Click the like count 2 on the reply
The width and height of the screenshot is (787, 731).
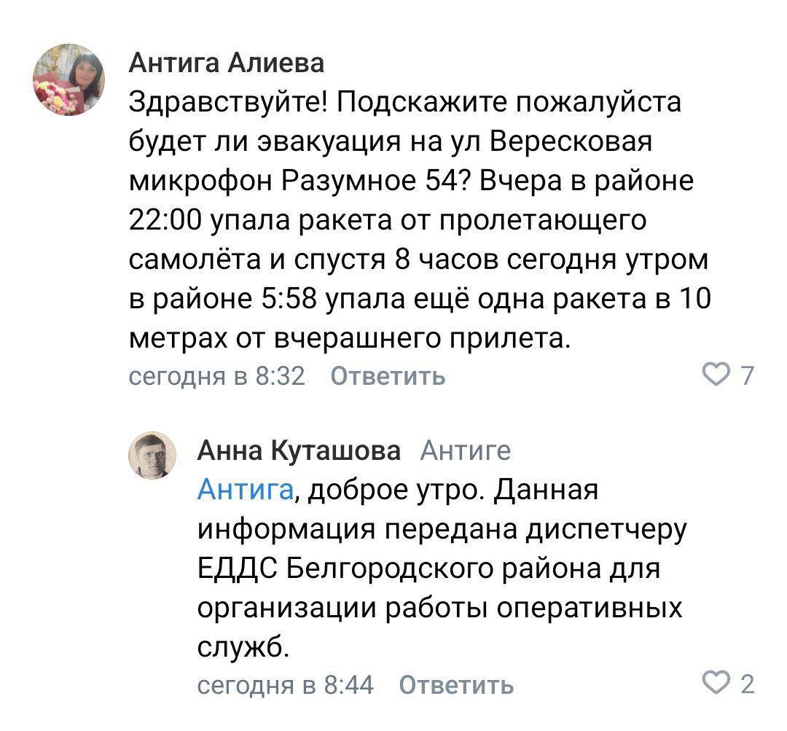(x=747, y=685)
